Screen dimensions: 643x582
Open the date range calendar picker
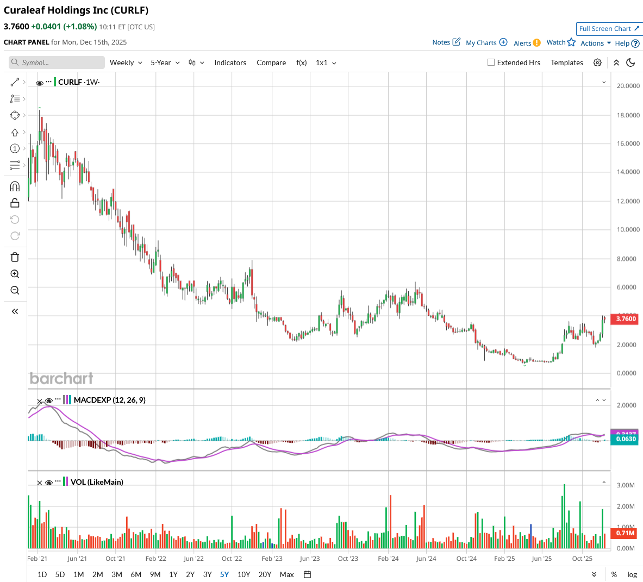point(307,574)
